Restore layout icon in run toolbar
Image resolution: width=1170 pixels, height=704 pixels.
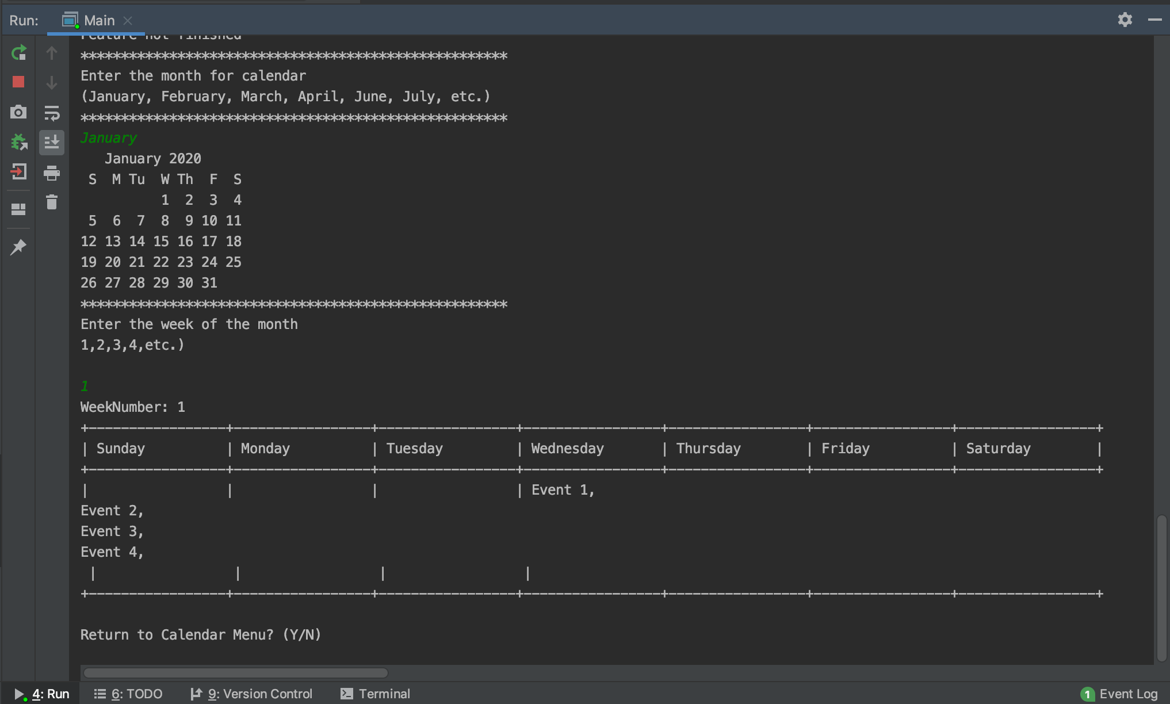click(x=18, y=209)
